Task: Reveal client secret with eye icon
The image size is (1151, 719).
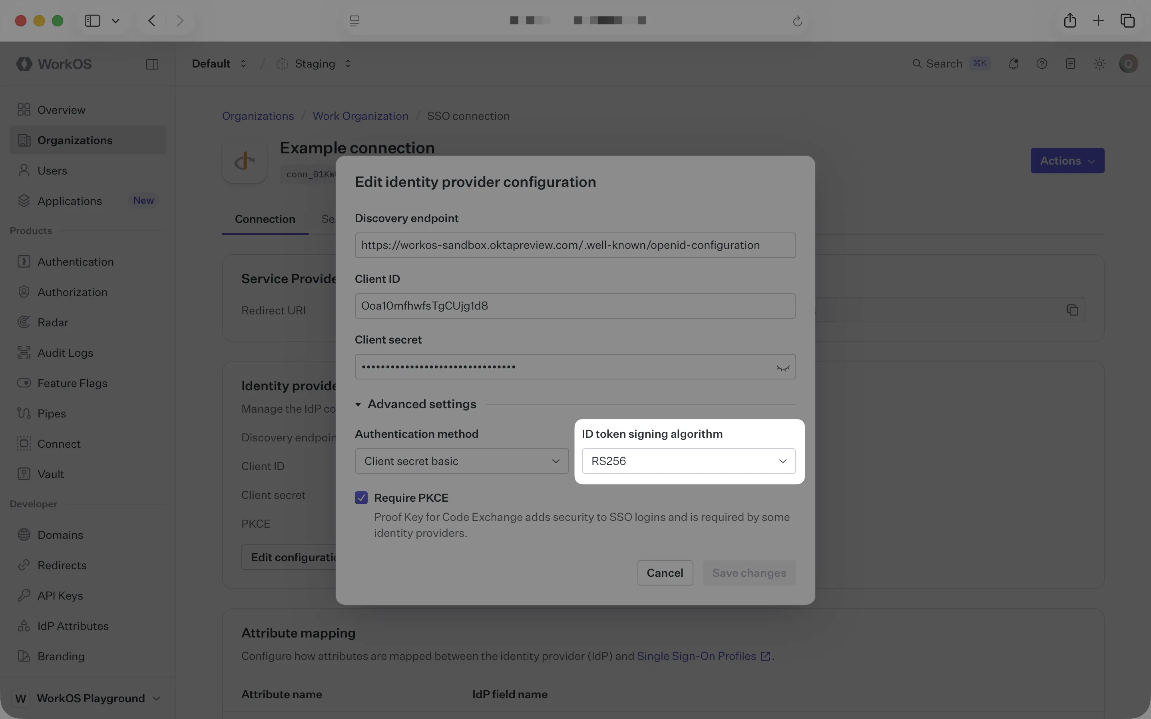Action: [x=783, y=367]
